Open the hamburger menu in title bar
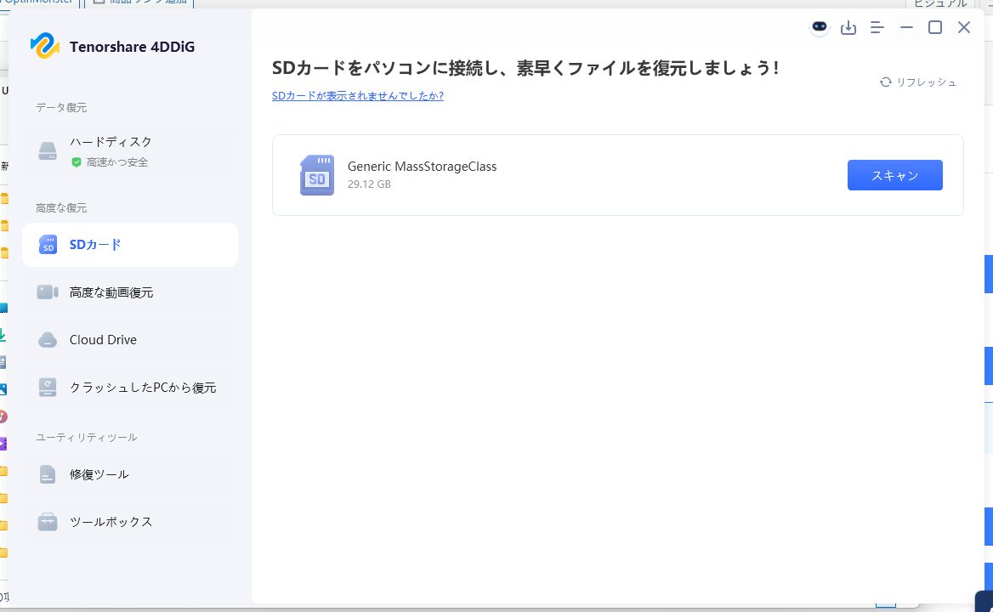 [877, 28]
